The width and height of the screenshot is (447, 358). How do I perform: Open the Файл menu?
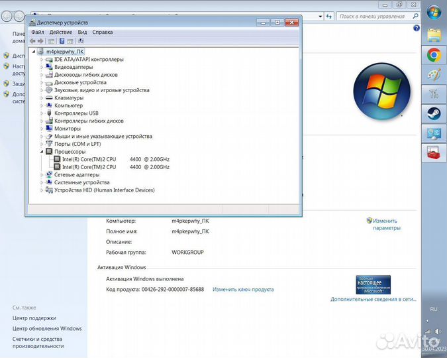pyautogui.click(x=38, y=32)
